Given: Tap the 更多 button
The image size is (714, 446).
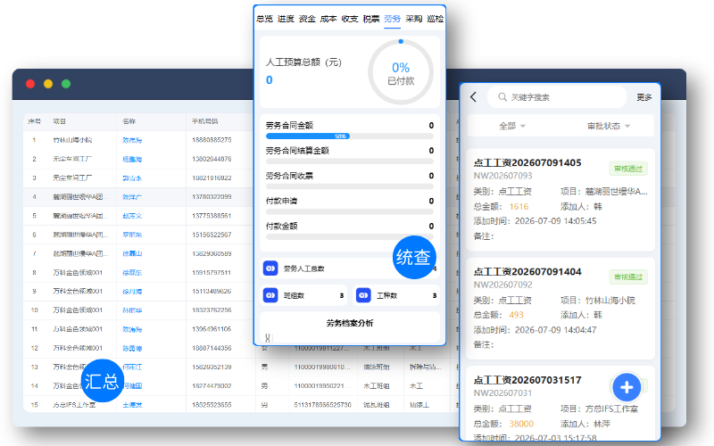Looking at the screenshot, I should pos(643,97).
